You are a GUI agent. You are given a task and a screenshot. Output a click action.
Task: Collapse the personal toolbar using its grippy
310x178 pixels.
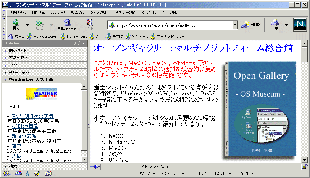(x=4, y=37)
